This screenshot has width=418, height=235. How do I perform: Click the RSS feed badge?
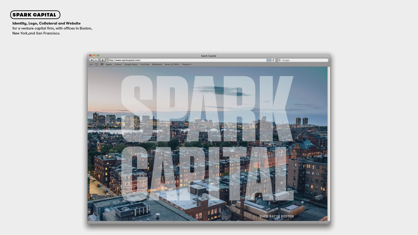[269, 60]
